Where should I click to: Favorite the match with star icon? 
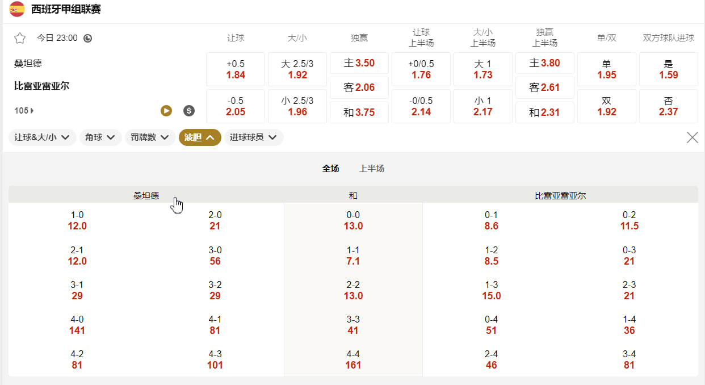[x=20, y=38]
